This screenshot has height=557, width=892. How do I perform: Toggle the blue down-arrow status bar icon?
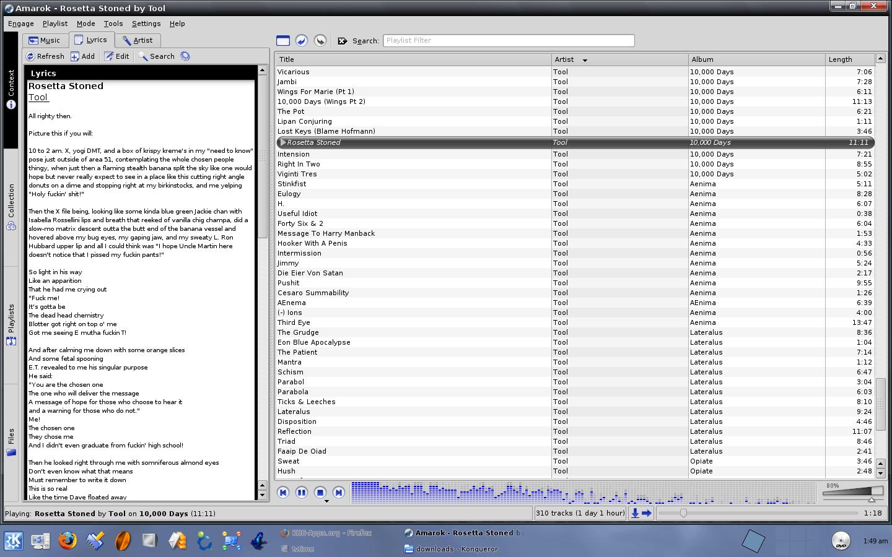[x=635, y=513]
